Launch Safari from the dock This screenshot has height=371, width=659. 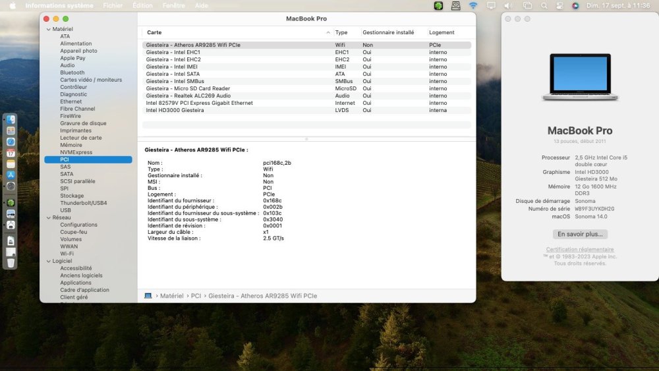[x=11, y=142]
